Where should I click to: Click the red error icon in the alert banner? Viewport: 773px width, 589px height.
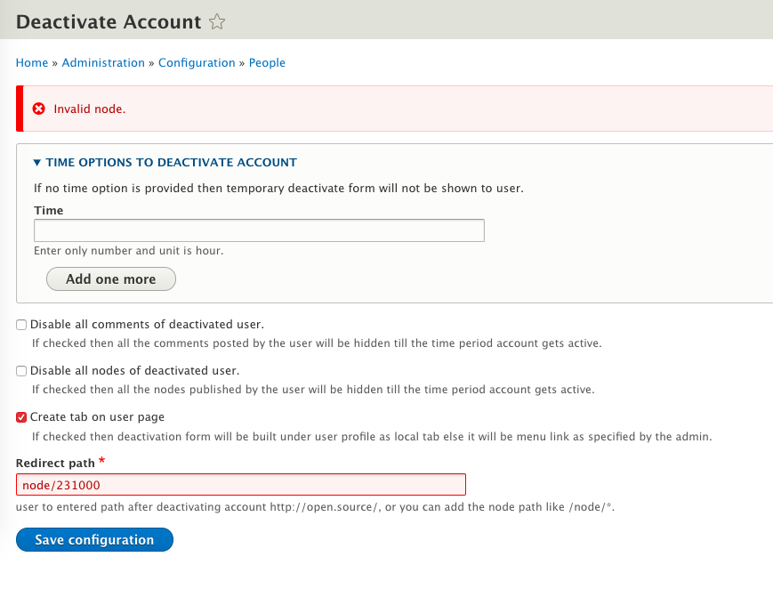click(x=37, y=108)
